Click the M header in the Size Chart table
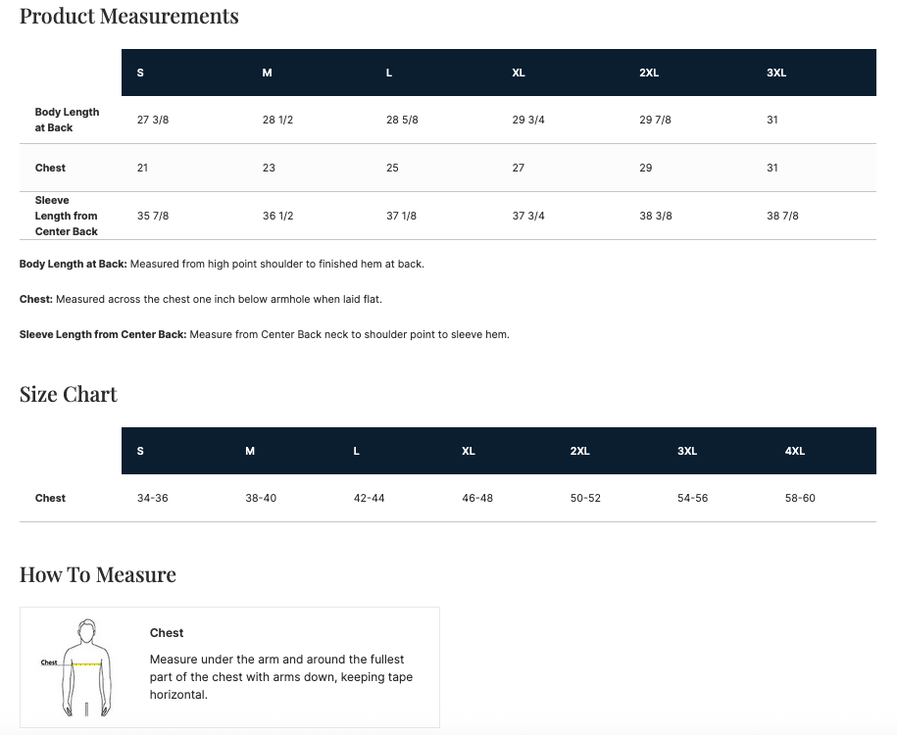Screen dimensions: 897x735 [250, 451]
